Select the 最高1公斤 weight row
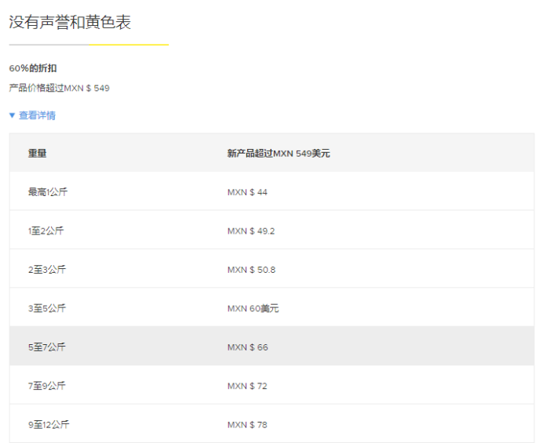543x443 pixels. click(271, 191)
